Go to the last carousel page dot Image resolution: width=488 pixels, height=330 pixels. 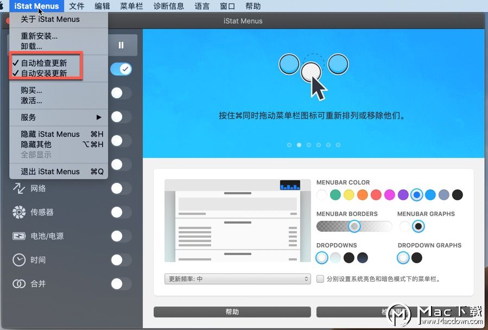point(338,145)
